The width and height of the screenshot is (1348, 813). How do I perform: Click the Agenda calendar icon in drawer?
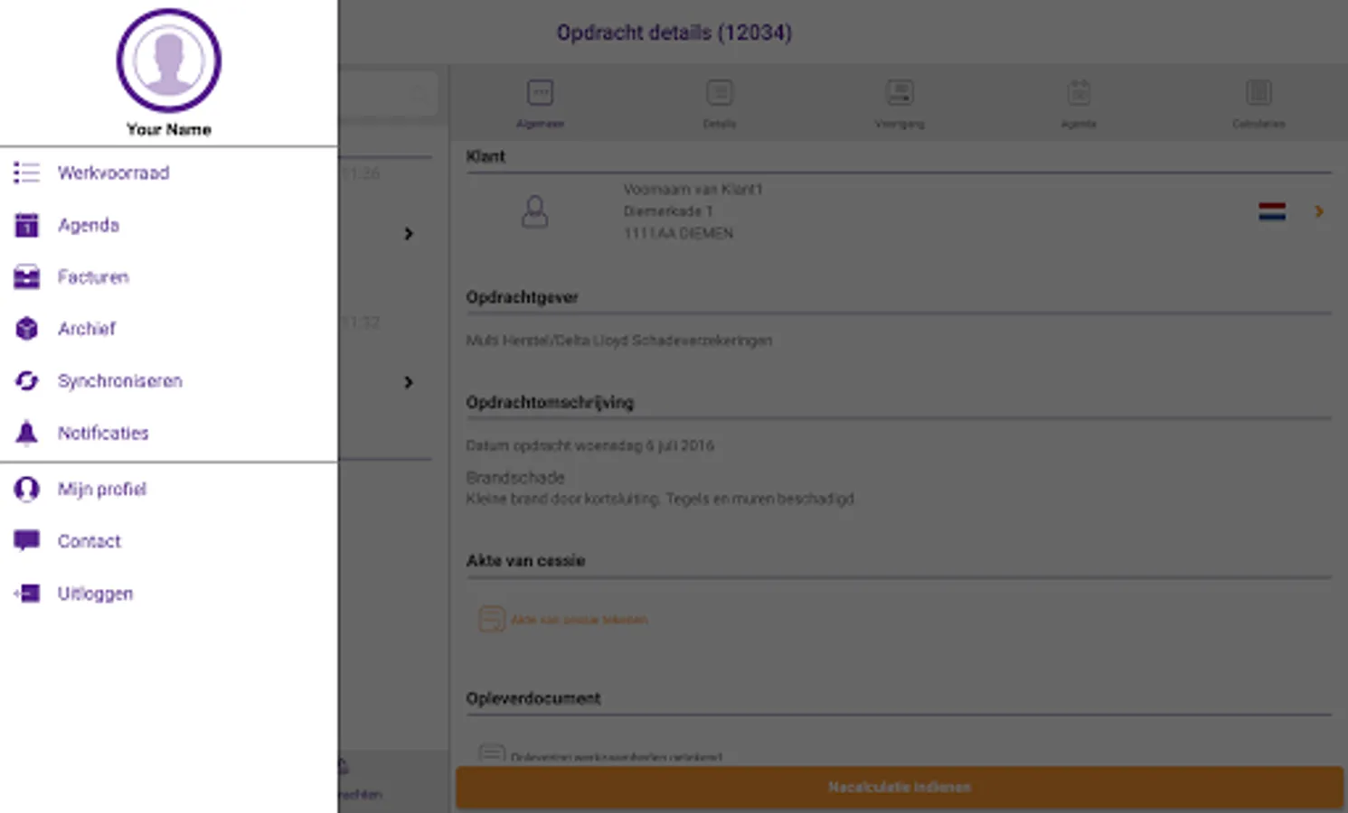click(x=26, y=225)
